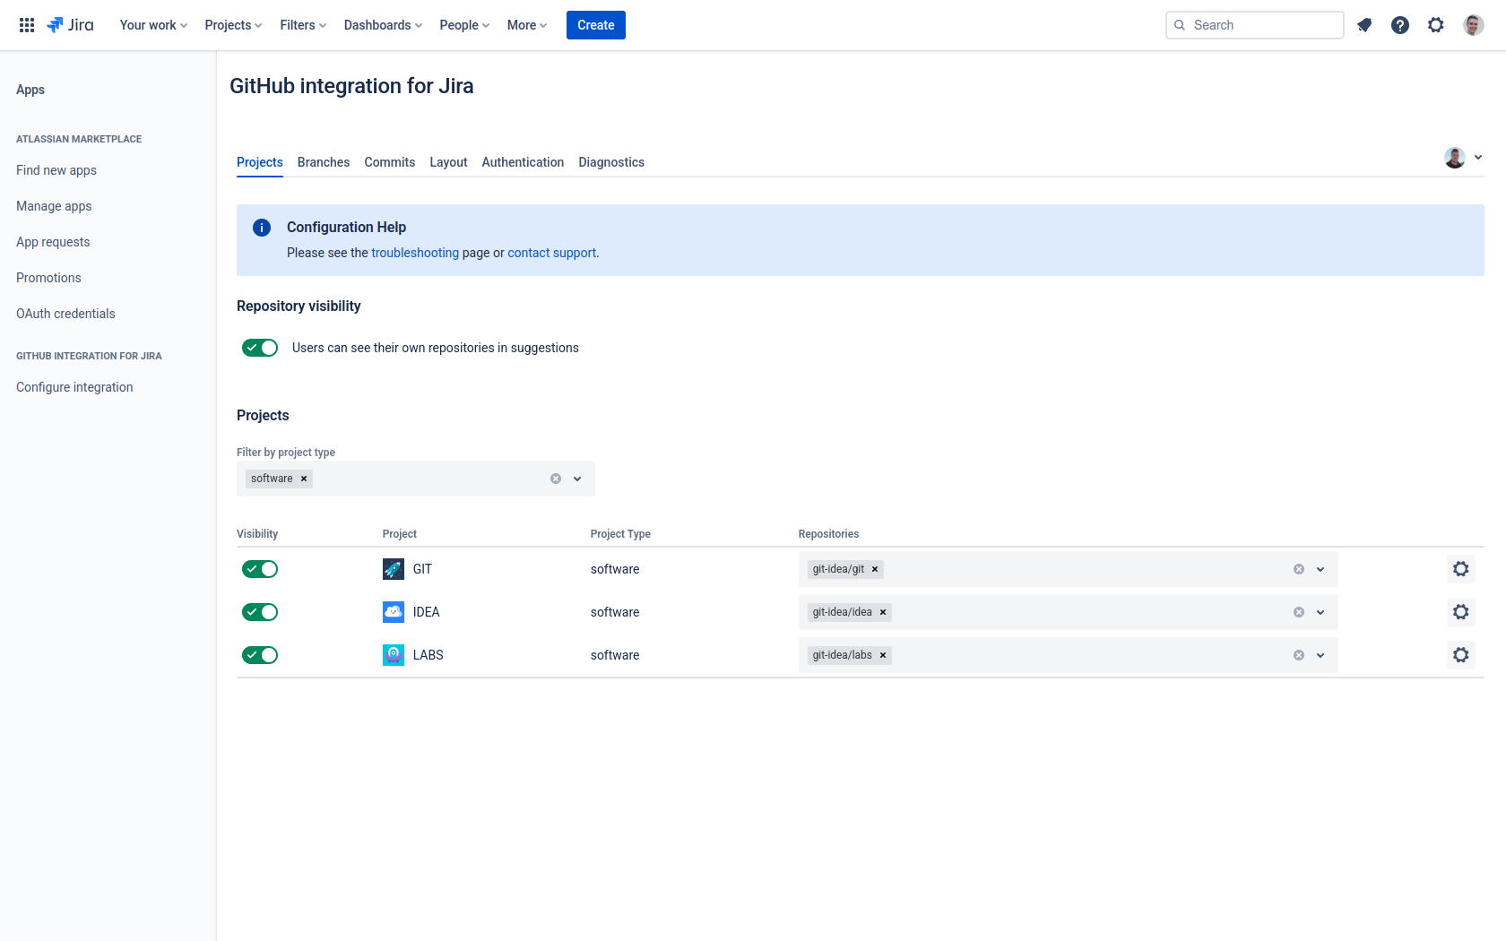This screenshot has height=941, width=1506.
Task: Open the settings gear for IDEA project
Action: pos(1461,612)
